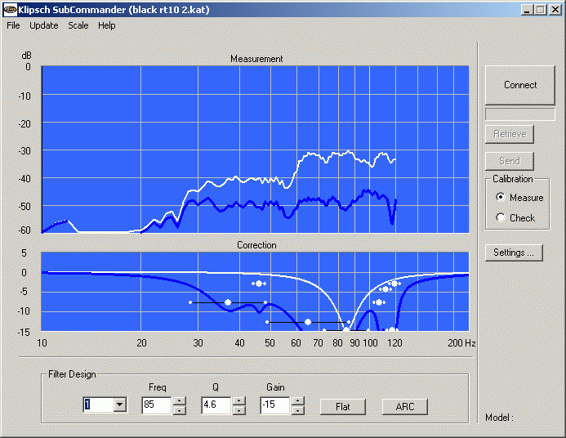Open the File menu
This screenshot has height=438, width=566.
click(x=13, y=25)
